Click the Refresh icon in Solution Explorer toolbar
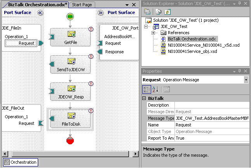Viewport: 251px width, 168px height. click(167, 12)
